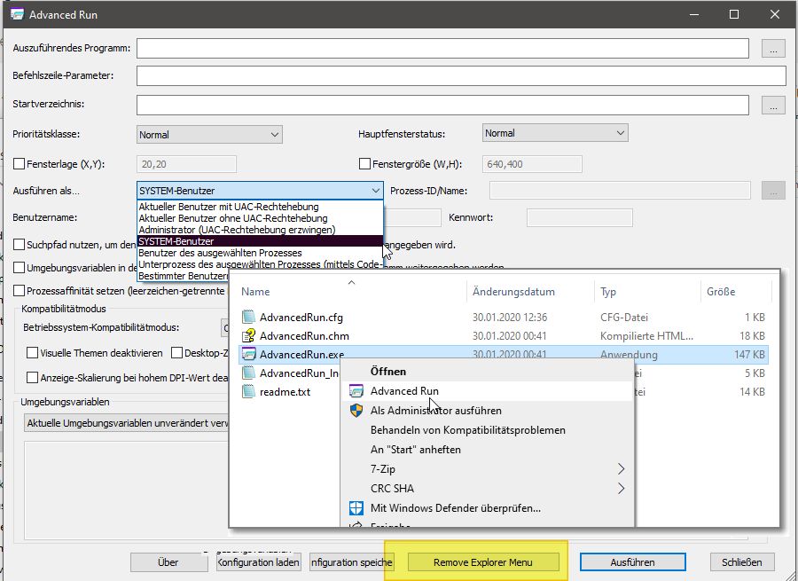This screenshot has width=798, height=581.
Task: Click the Advanced Run context menu icon
Action: pyautogui.click(x=356, y=391)
